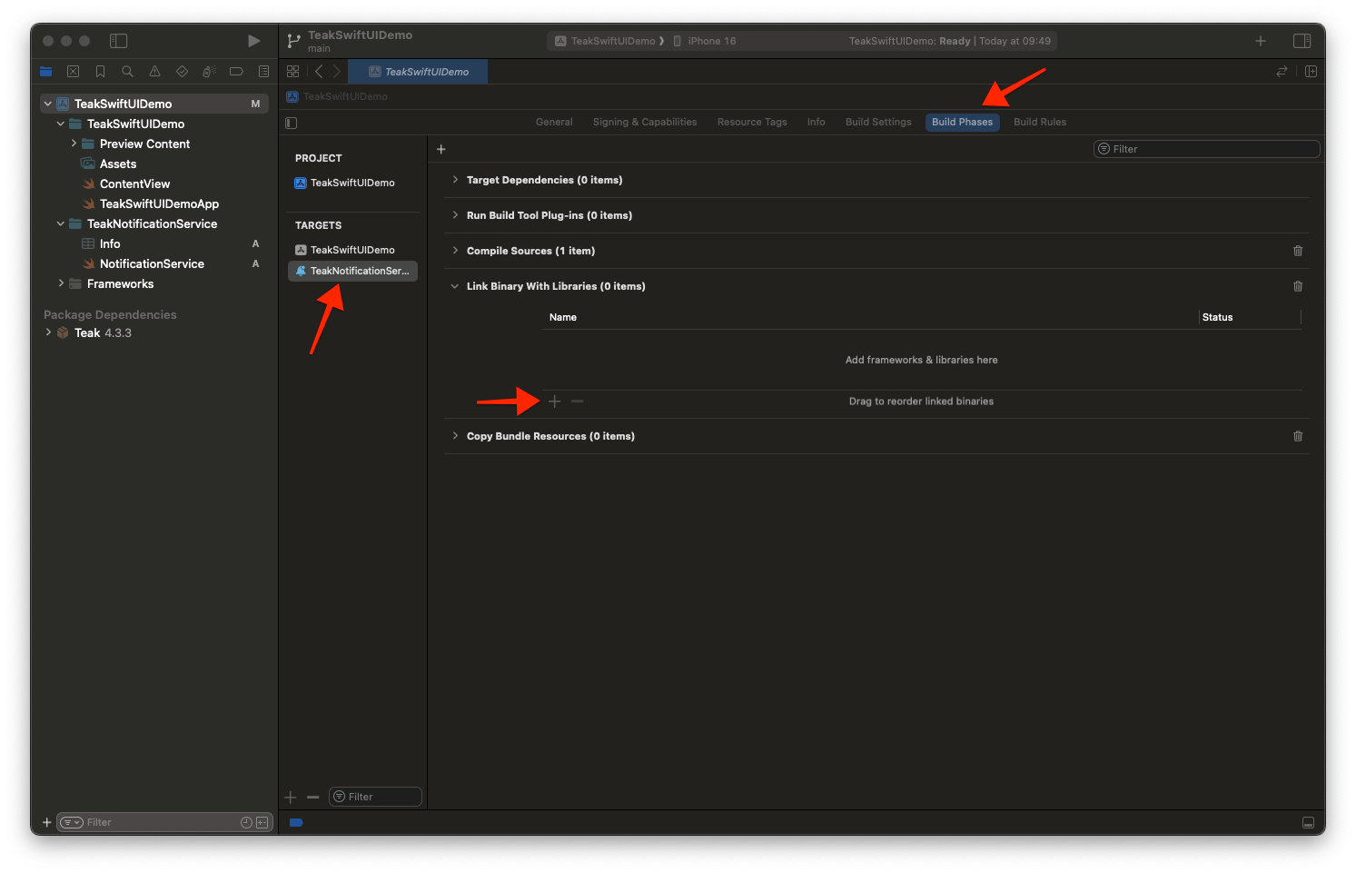The width and height of the screenshot is (1356, 873).
Task: Open NotificationService swift file
Action: 152,264
